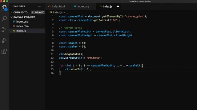
Task: Click clientWidth on line 5
Action: (121, 31)
